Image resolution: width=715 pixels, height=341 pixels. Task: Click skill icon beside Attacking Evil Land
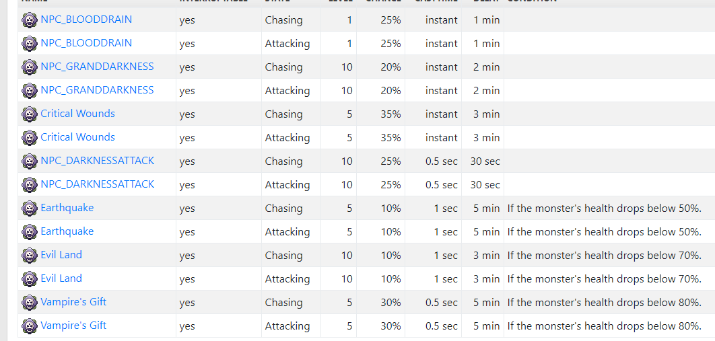coord(30,278)
